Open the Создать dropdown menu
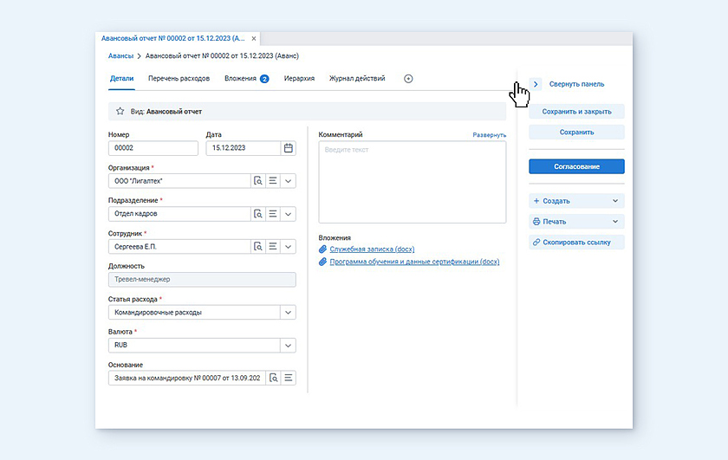Image resolution: width=728 pixels, height=460 pixels. tap(576, 201)
